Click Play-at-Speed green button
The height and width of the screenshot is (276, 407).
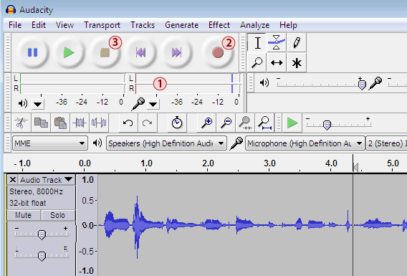[x=292, y=123]
